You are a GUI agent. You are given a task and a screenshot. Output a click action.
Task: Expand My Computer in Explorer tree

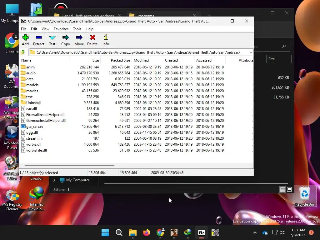pyautogui.click(x=54, y=180)
